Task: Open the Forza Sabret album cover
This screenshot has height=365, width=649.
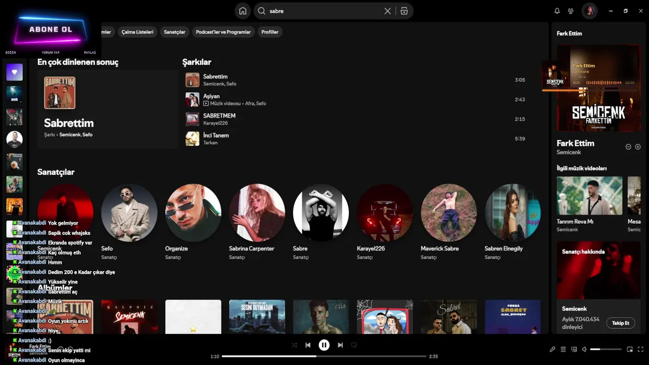Action: click(x=513, y=317)
